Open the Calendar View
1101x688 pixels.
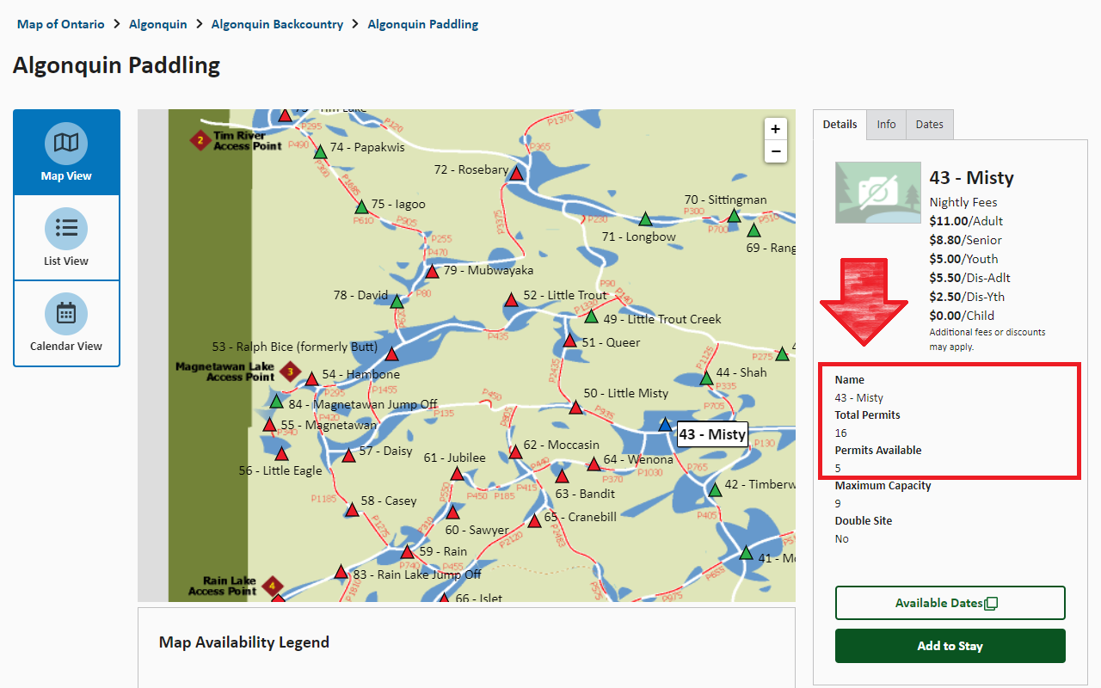pos(66,322)
